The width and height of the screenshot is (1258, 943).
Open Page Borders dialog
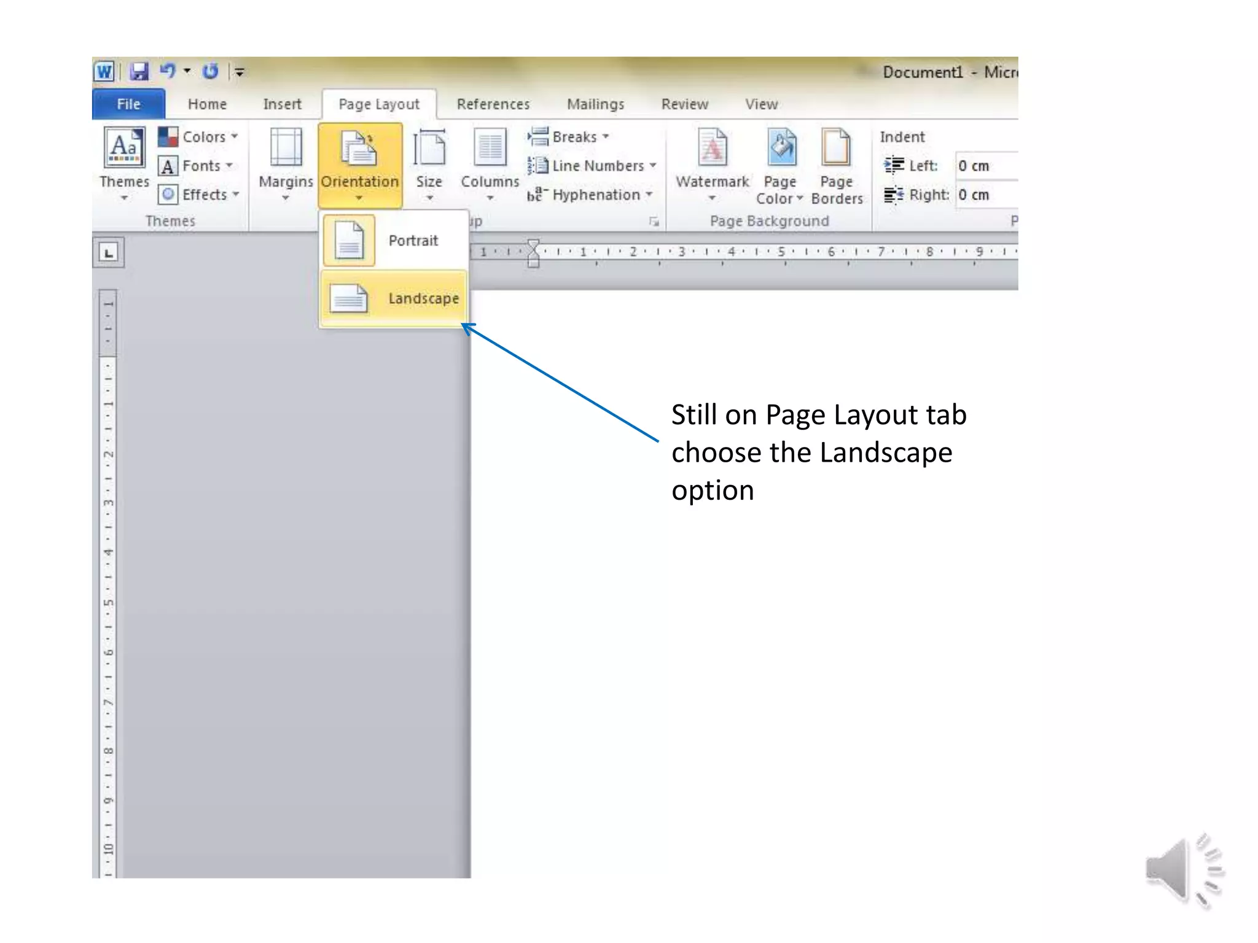coord(837,166)
